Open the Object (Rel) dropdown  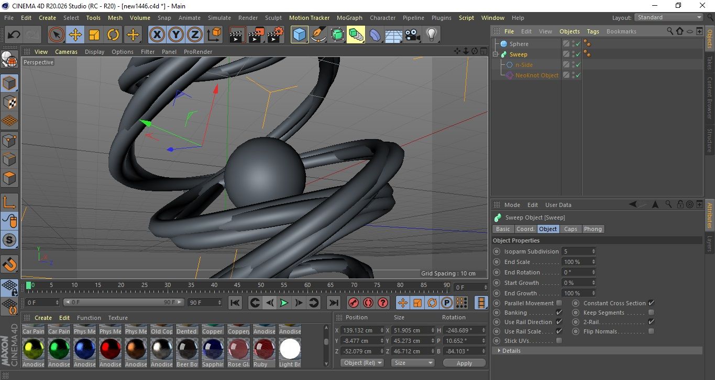[x=362, y=363]
